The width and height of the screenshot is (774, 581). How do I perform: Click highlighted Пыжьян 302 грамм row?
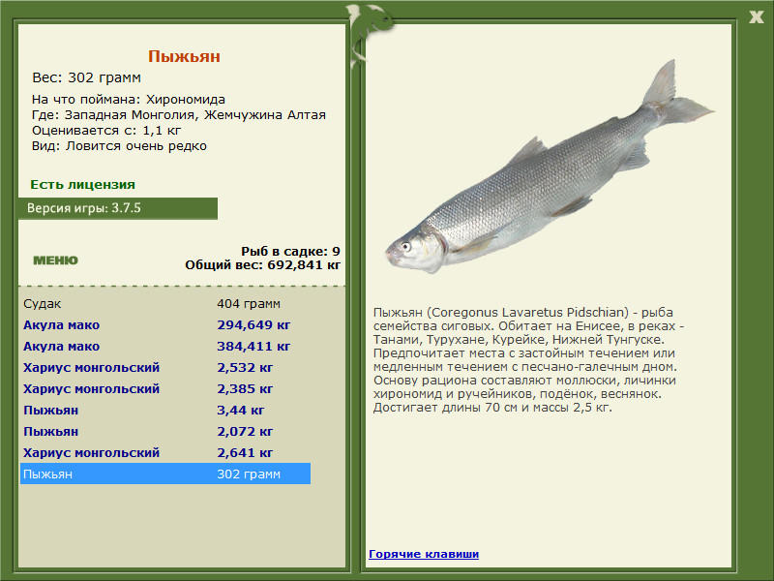pyautogui.click(x=165, y=474)
